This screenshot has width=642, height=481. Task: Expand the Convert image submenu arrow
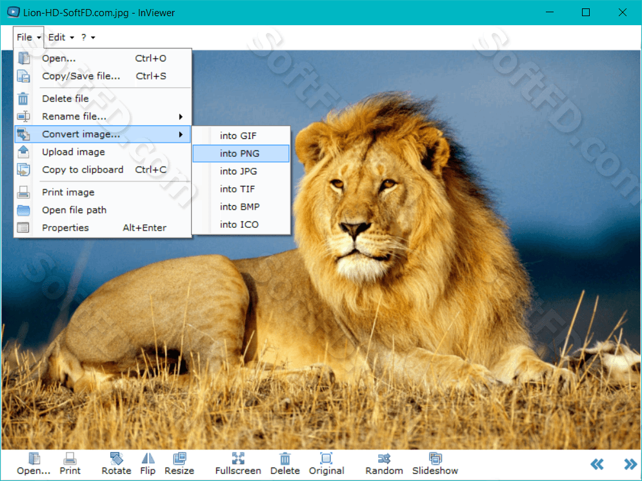pos(181,134)
